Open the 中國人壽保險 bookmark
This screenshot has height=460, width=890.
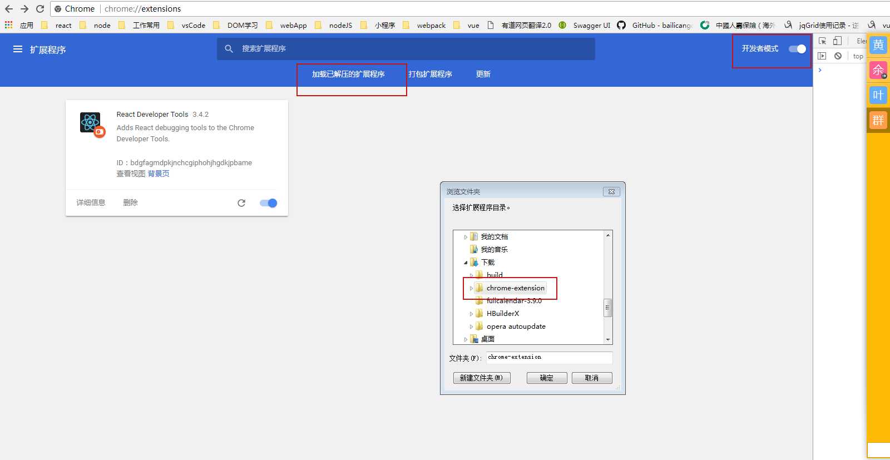pos(738,25)
